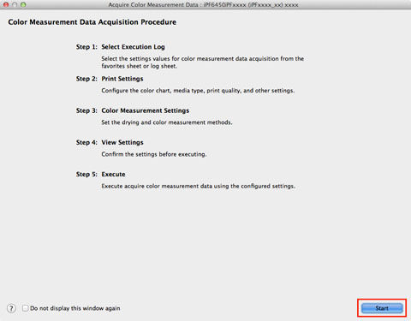The height and width of the screenshot is (321, 411).
Task: Click 'Step 2:' label
Action: [86, 79]
